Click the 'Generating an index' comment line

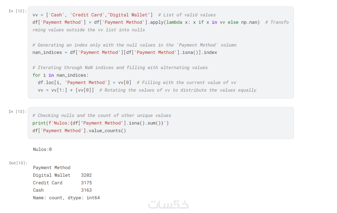134,45
